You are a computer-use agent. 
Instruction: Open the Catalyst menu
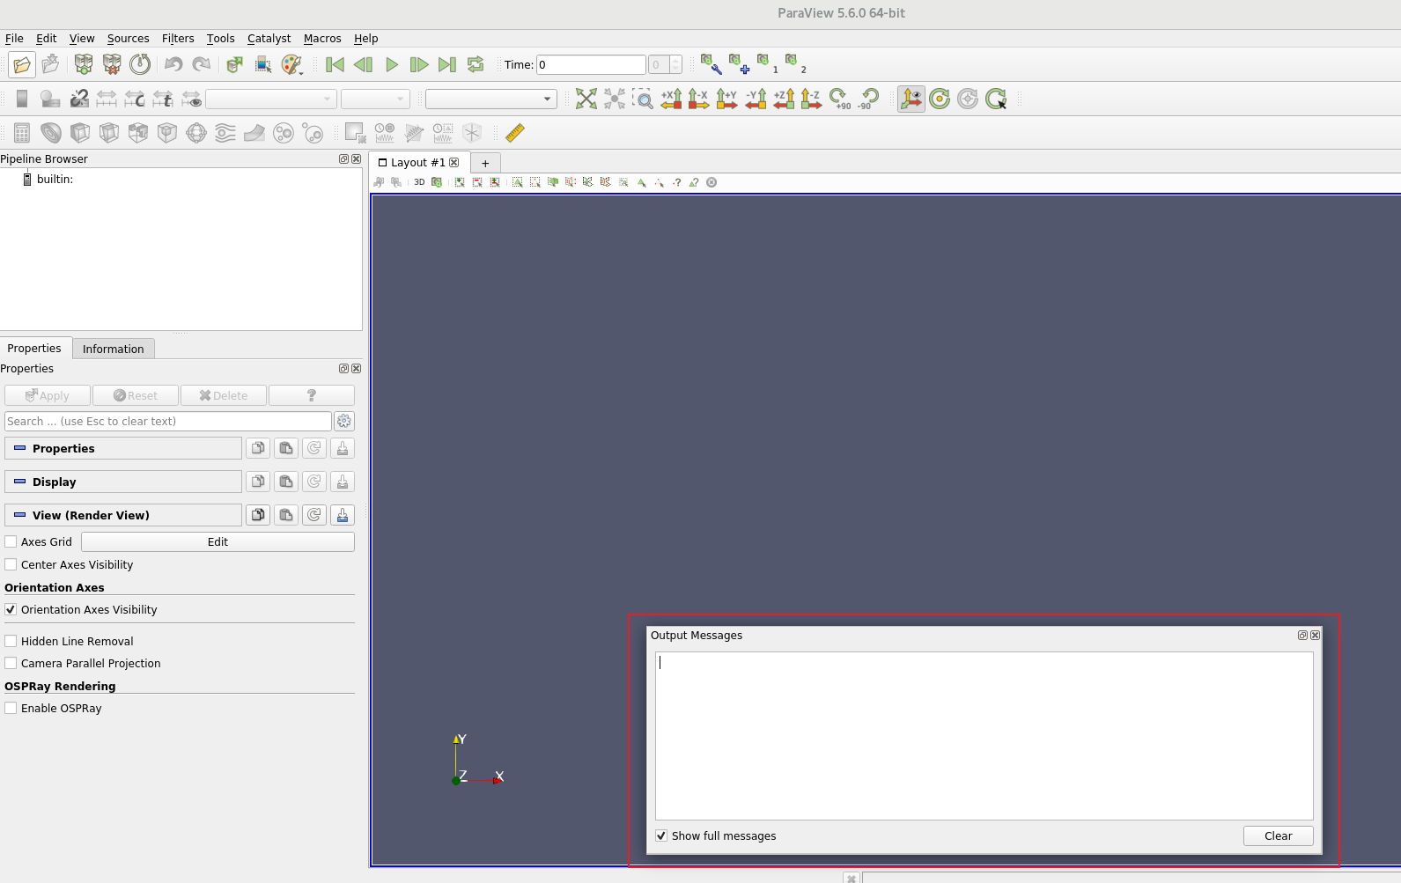click(x=269, y=38)
